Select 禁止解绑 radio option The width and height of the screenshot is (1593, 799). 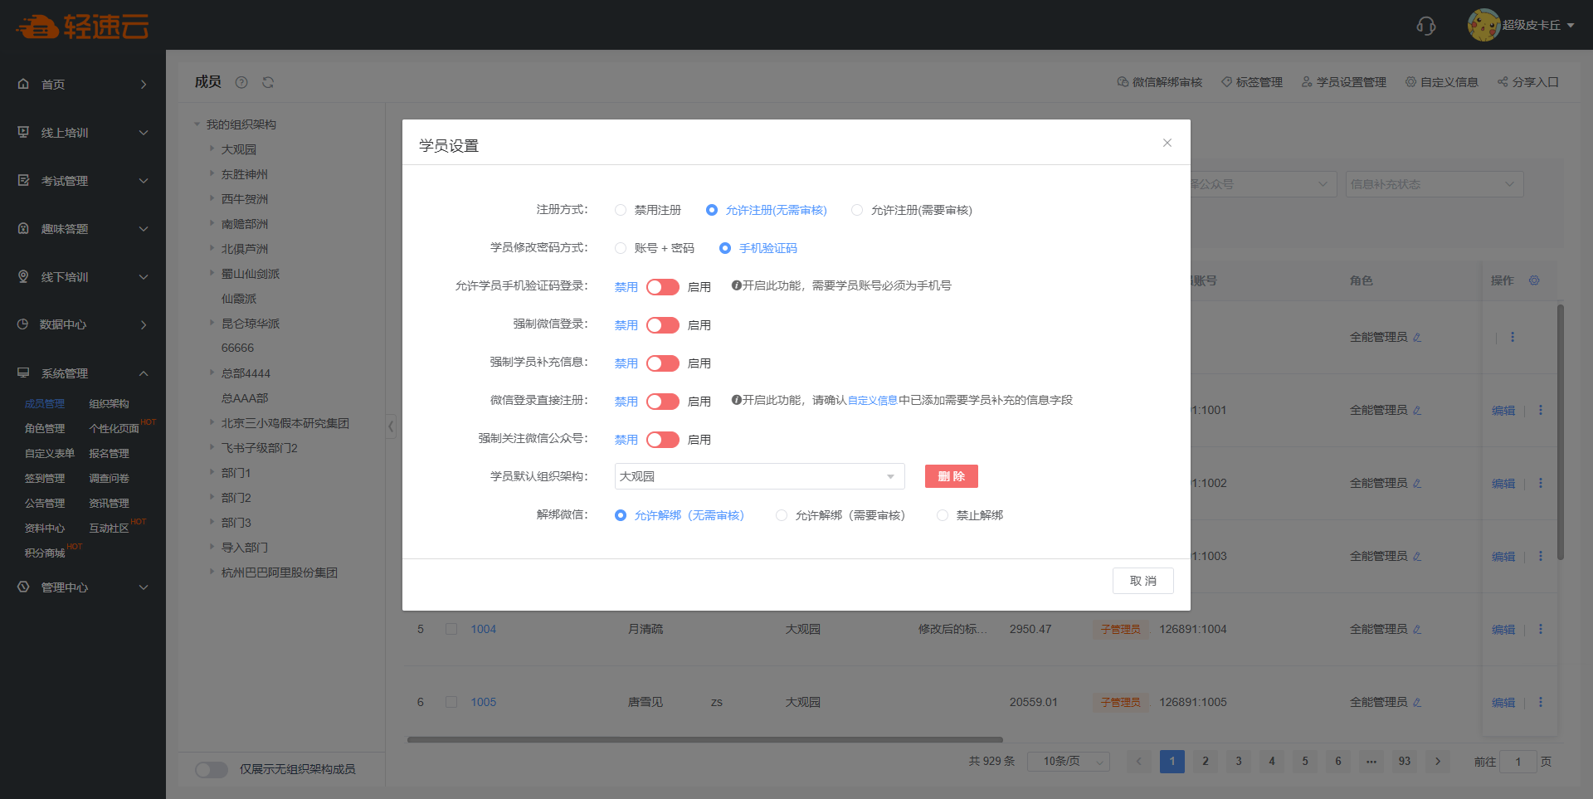tap(943, 515)
